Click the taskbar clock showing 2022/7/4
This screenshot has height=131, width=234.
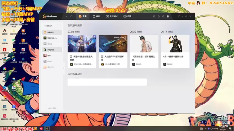(x=223, y=129)
